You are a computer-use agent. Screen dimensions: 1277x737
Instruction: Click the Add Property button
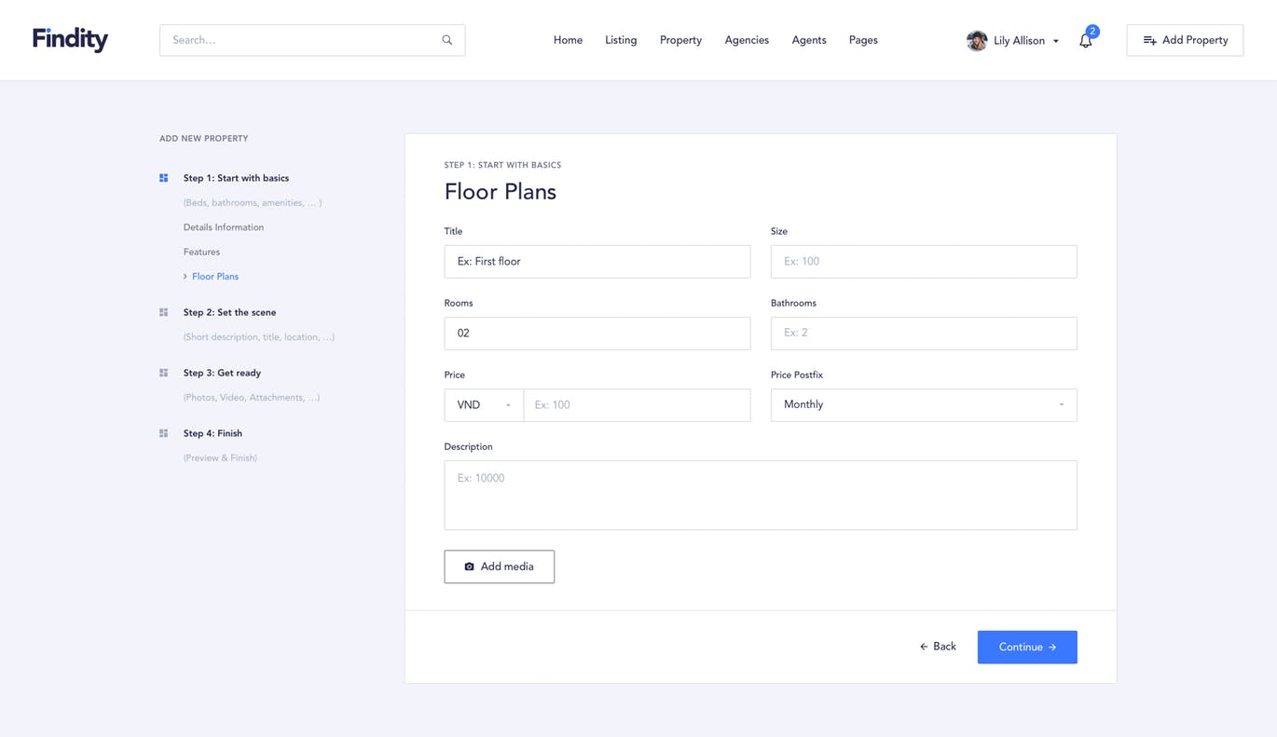[1184, 40]
